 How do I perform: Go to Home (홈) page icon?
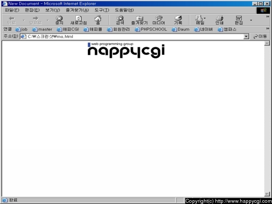pos(98,20)
